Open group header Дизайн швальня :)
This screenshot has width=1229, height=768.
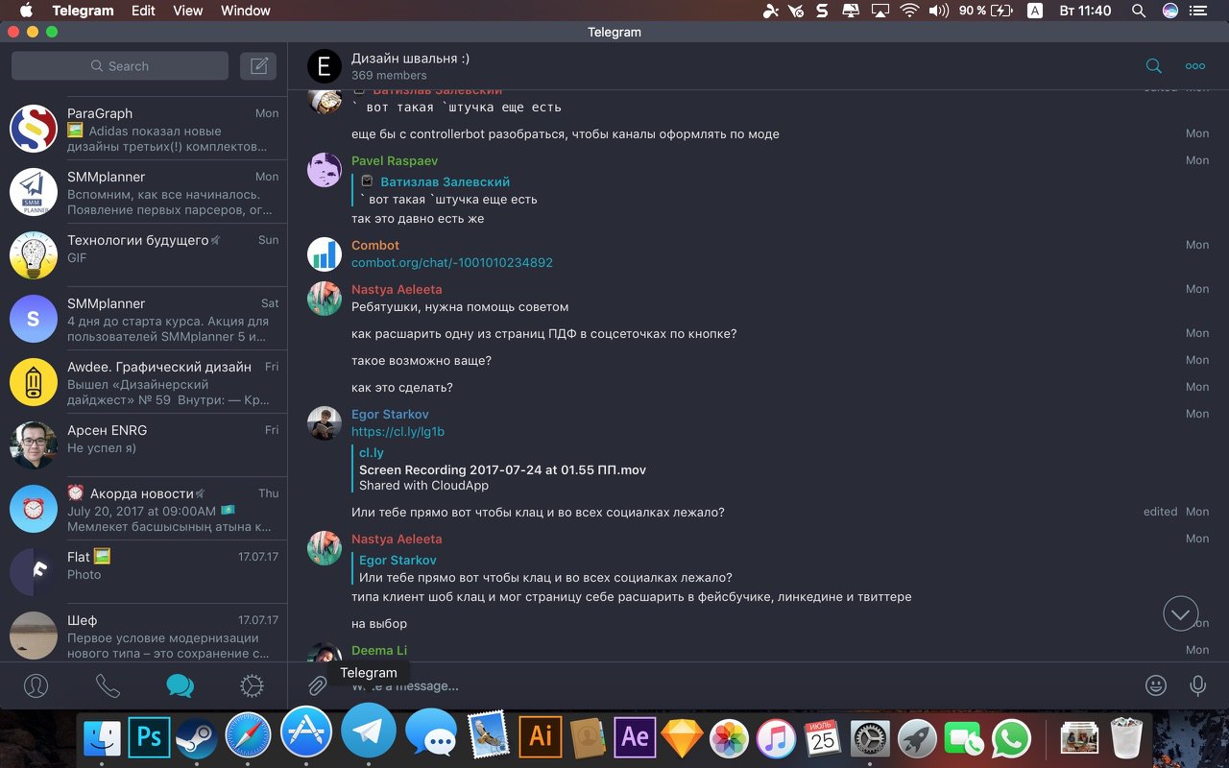point(410,58)
